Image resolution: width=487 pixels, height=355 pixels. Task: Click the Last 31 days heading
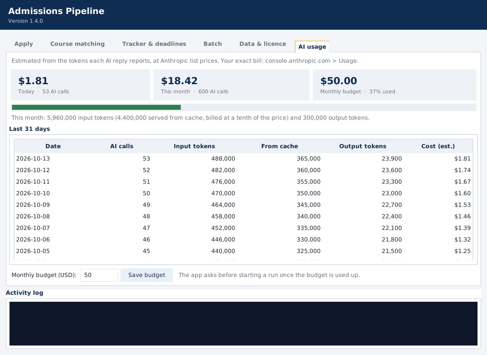tap(29, 129)
